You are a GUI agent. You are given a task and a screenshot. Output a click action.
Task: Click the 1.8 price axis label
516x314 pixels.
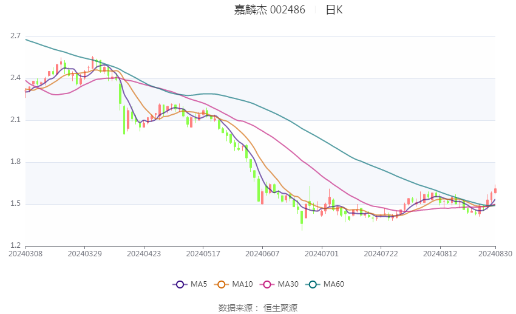click(15, 162)
